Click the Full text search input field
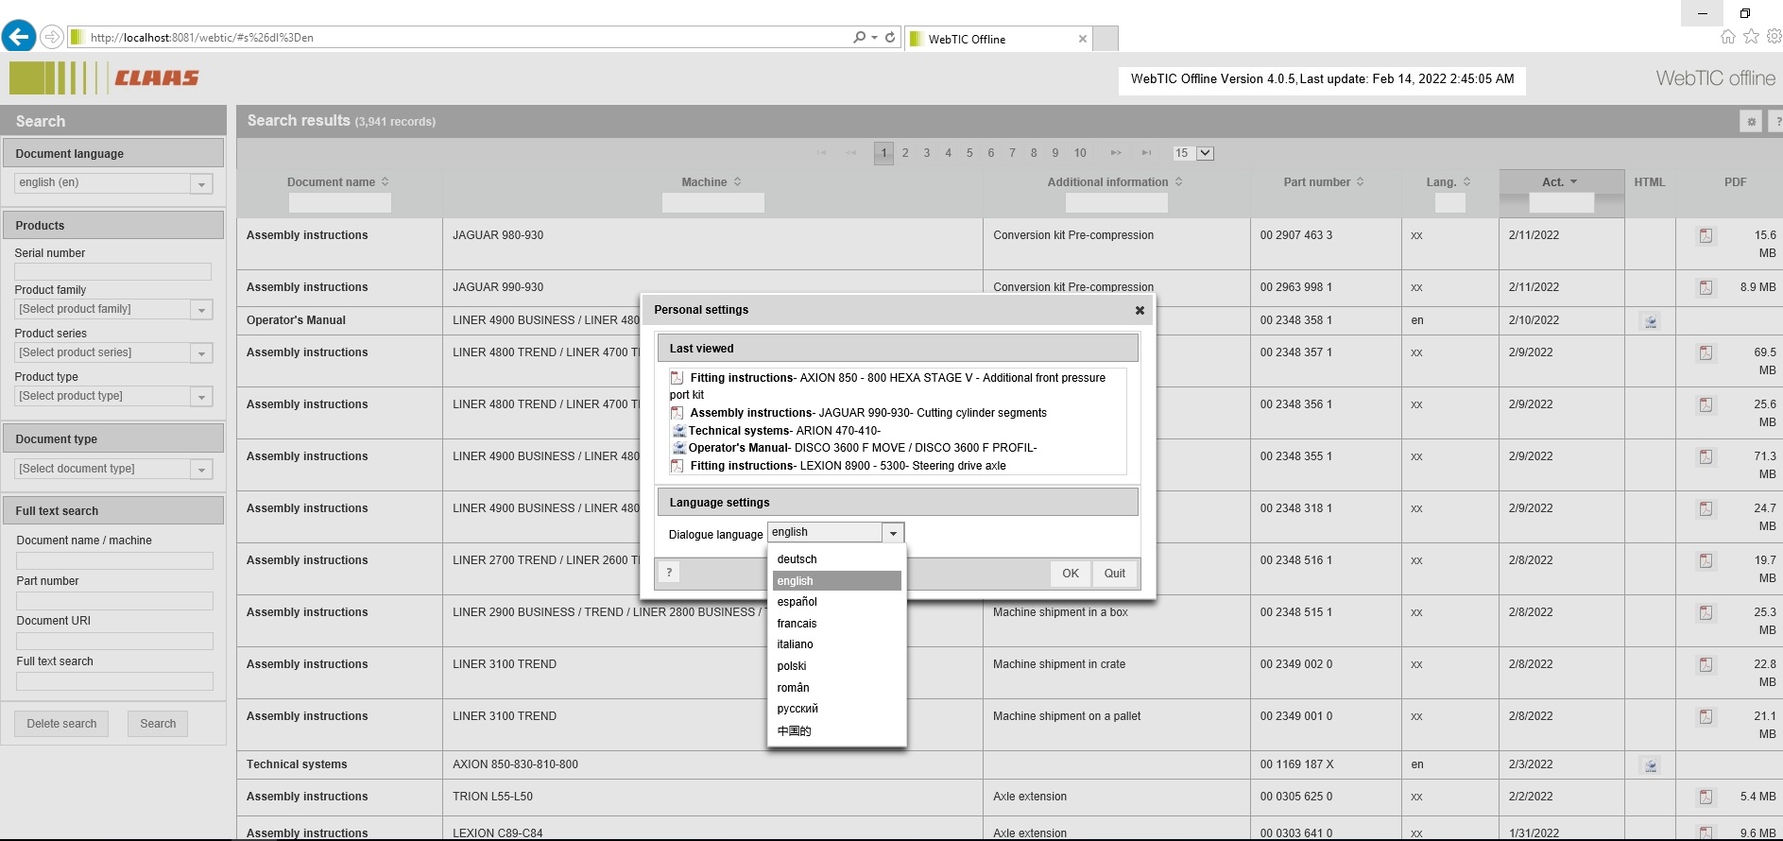1783x841 pixels. (x=114, y=681)
